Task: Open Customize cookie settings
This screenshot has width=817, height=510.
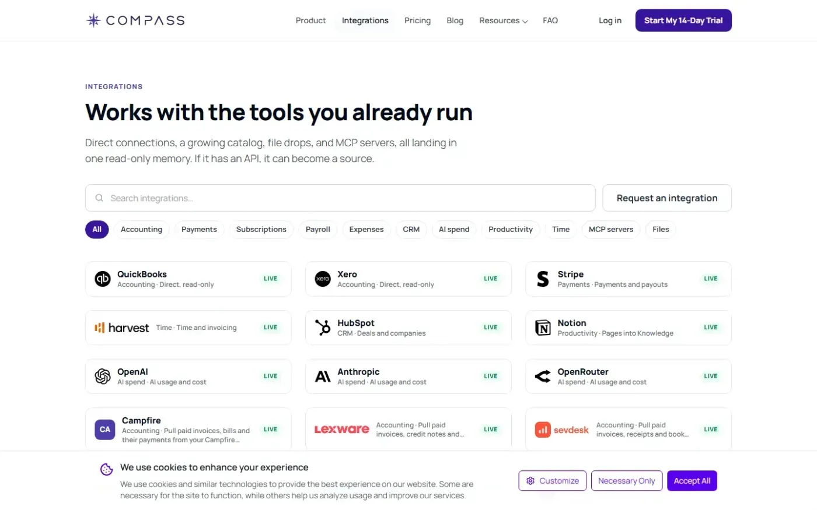Action: pyautogui.click(x=553, y=481)
